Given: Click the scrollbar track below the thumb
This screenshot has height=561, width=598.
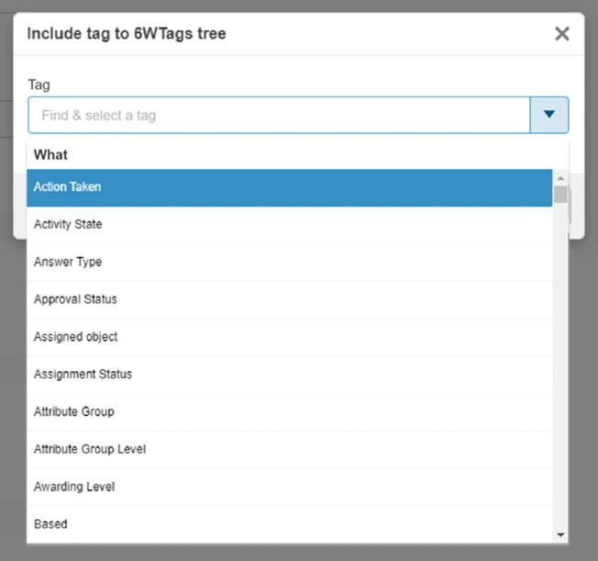Looking at the screenshot, I should pos(560,367).
